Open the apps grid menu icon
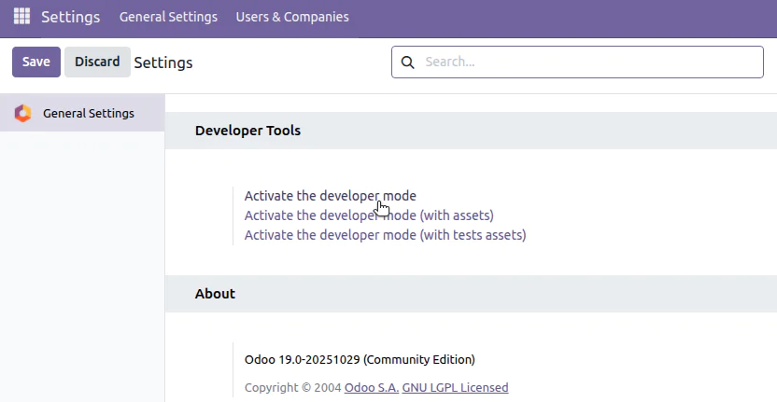777x402 pixels. (x=21, y=17)
